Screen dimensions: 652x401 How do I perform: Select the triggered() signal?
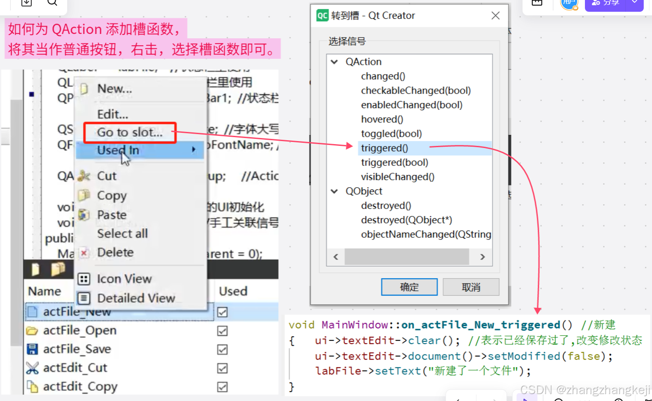385,148
